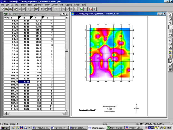Open the Mapping menu
The width and height of the screenshot is (173, 130).
click(68, 5)
